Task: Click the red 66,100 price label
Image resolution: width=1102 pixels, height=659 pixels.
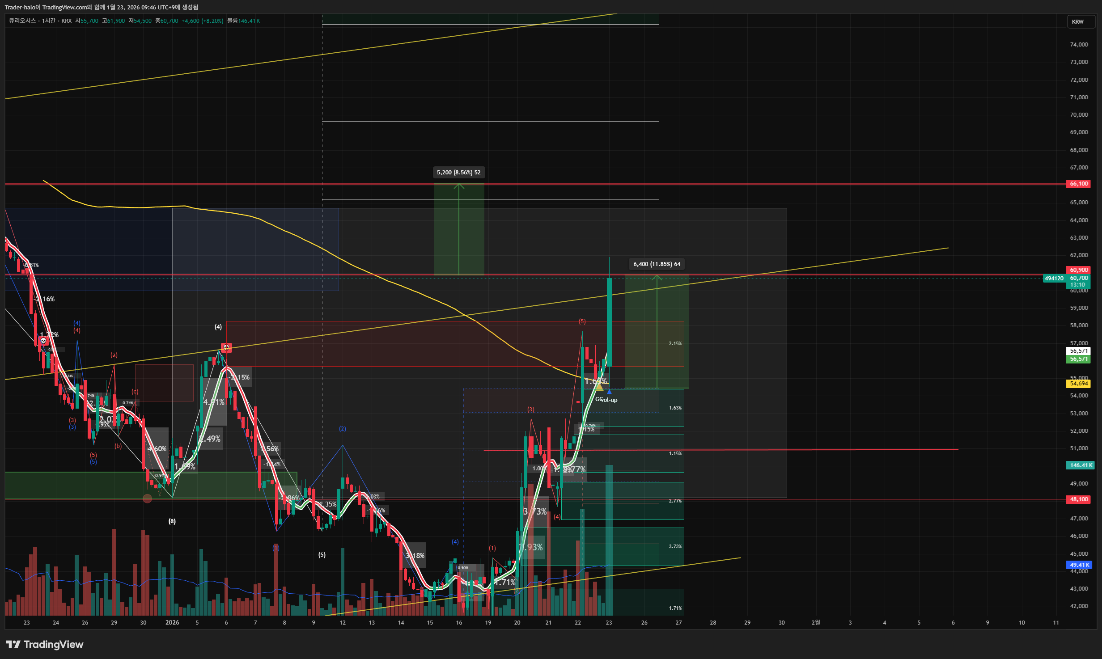Action: point(1079,184)
